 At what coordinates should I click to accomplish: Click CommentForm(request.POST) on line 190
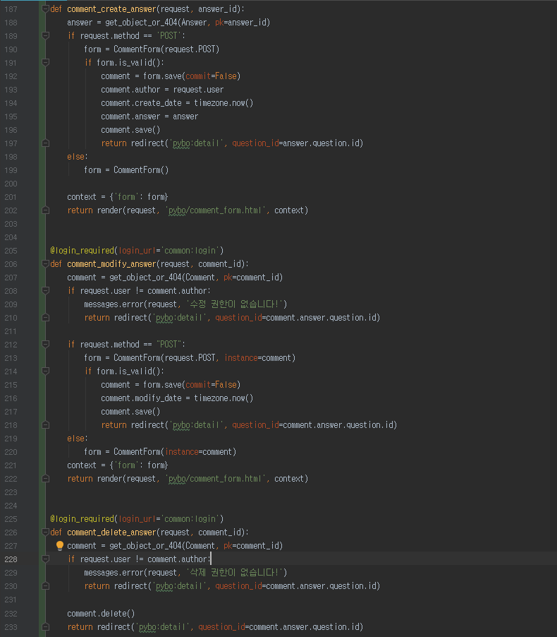pos(166,49)
